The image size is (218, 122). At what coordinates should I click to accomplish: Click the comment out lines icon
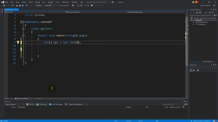coord(85,5)
